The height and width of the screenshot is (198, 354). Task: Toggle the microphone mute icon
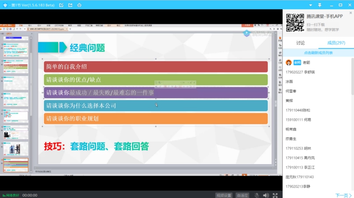257,195
